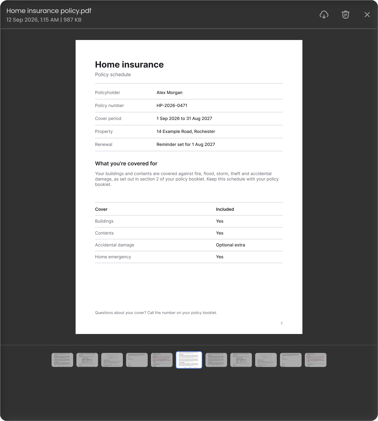378x421 pixels.
Task: Click the 'Buildings' table row label
Action: coord(104,221)
